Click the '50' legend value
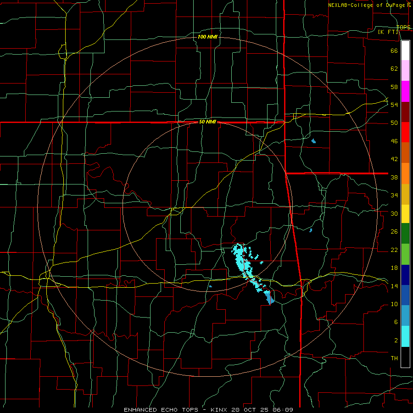The height and width of the screenshot is (413, 413). tap(394, 123)
